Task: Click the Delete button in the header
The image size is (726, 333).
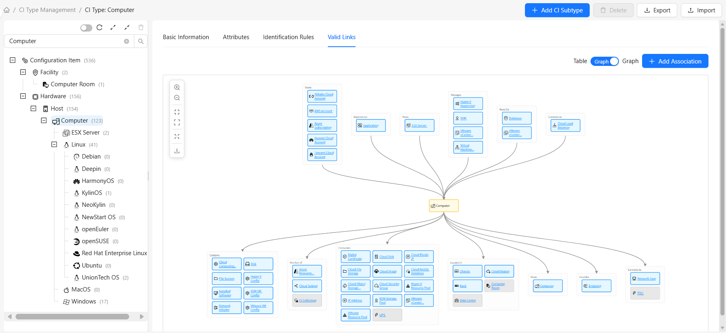Action: pyautogui.click(x=613, y=10)
